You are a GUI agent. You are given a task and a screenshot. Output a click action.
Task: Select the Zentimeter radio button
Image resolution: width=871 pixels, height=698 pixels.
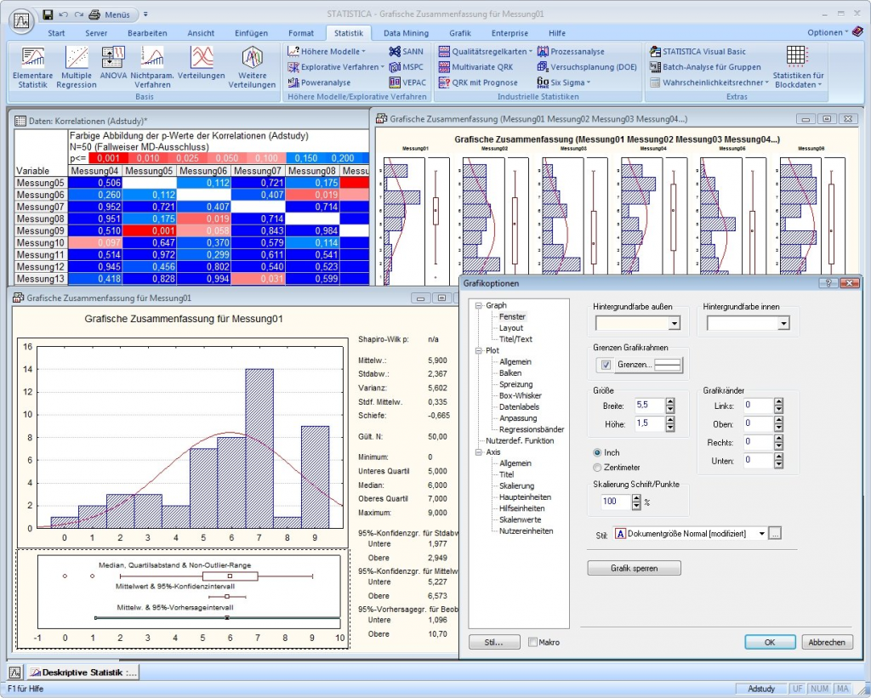(x=595, y=466)
